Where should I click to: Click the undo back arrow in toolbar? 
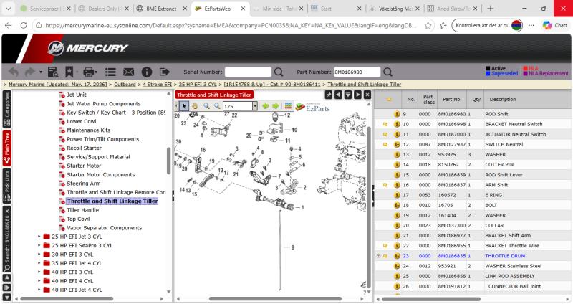click(x=14, y=72)
